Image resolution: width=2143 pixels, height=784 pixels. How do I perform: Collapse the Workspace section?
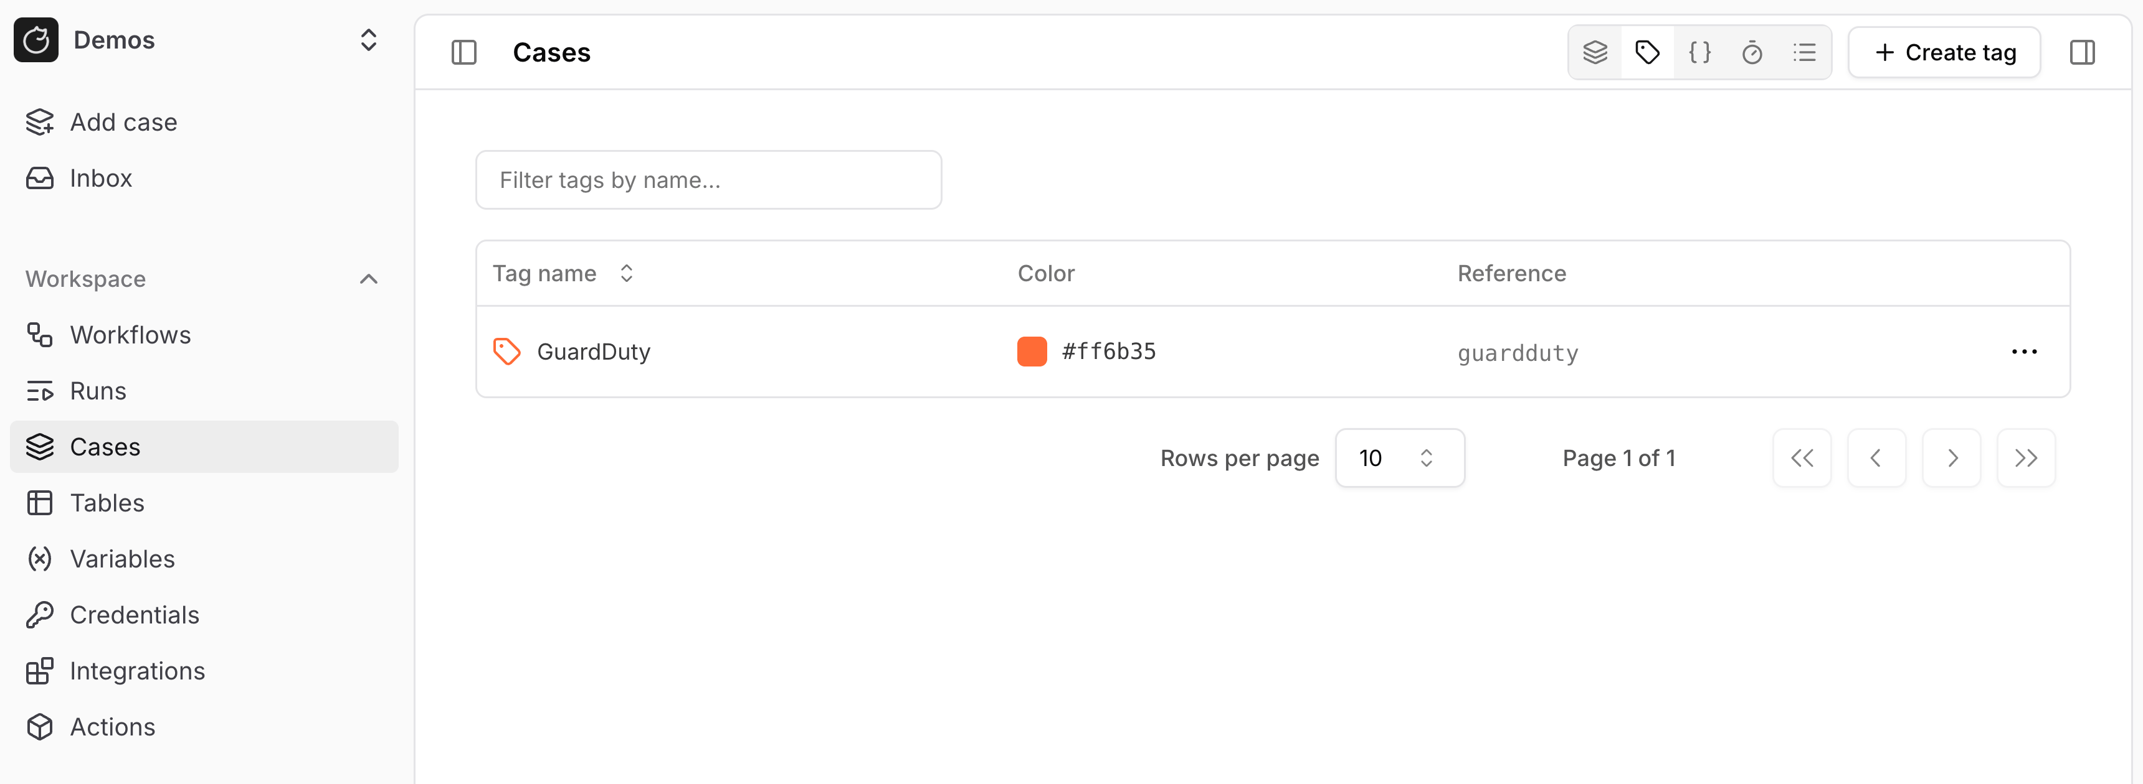coord(369,279)
